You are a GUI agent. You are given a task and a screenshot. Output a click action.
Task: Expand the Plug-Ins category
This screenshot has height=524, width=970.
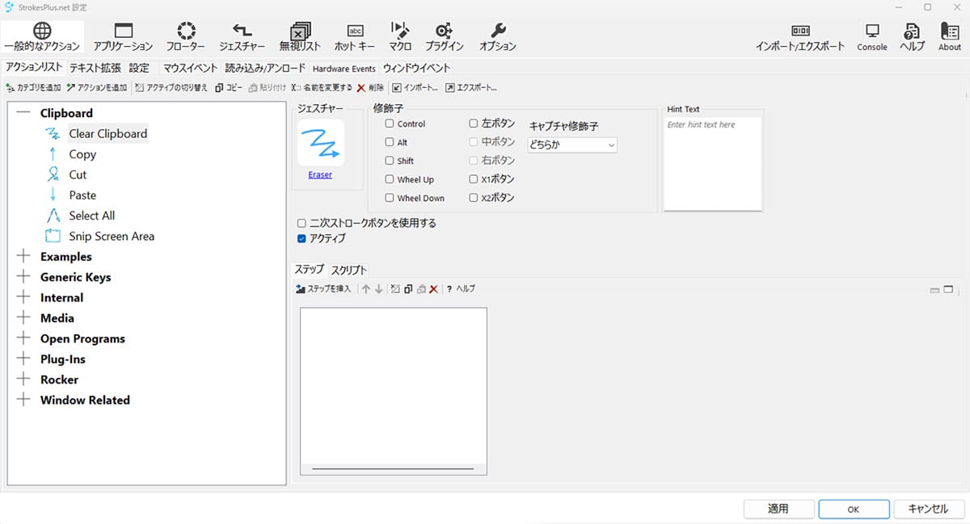23,359
